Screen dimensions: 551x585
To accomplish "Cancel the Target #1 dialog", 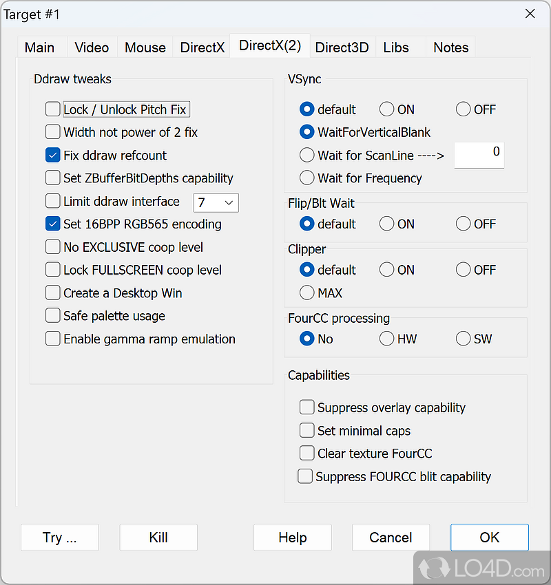I will 391,538.
